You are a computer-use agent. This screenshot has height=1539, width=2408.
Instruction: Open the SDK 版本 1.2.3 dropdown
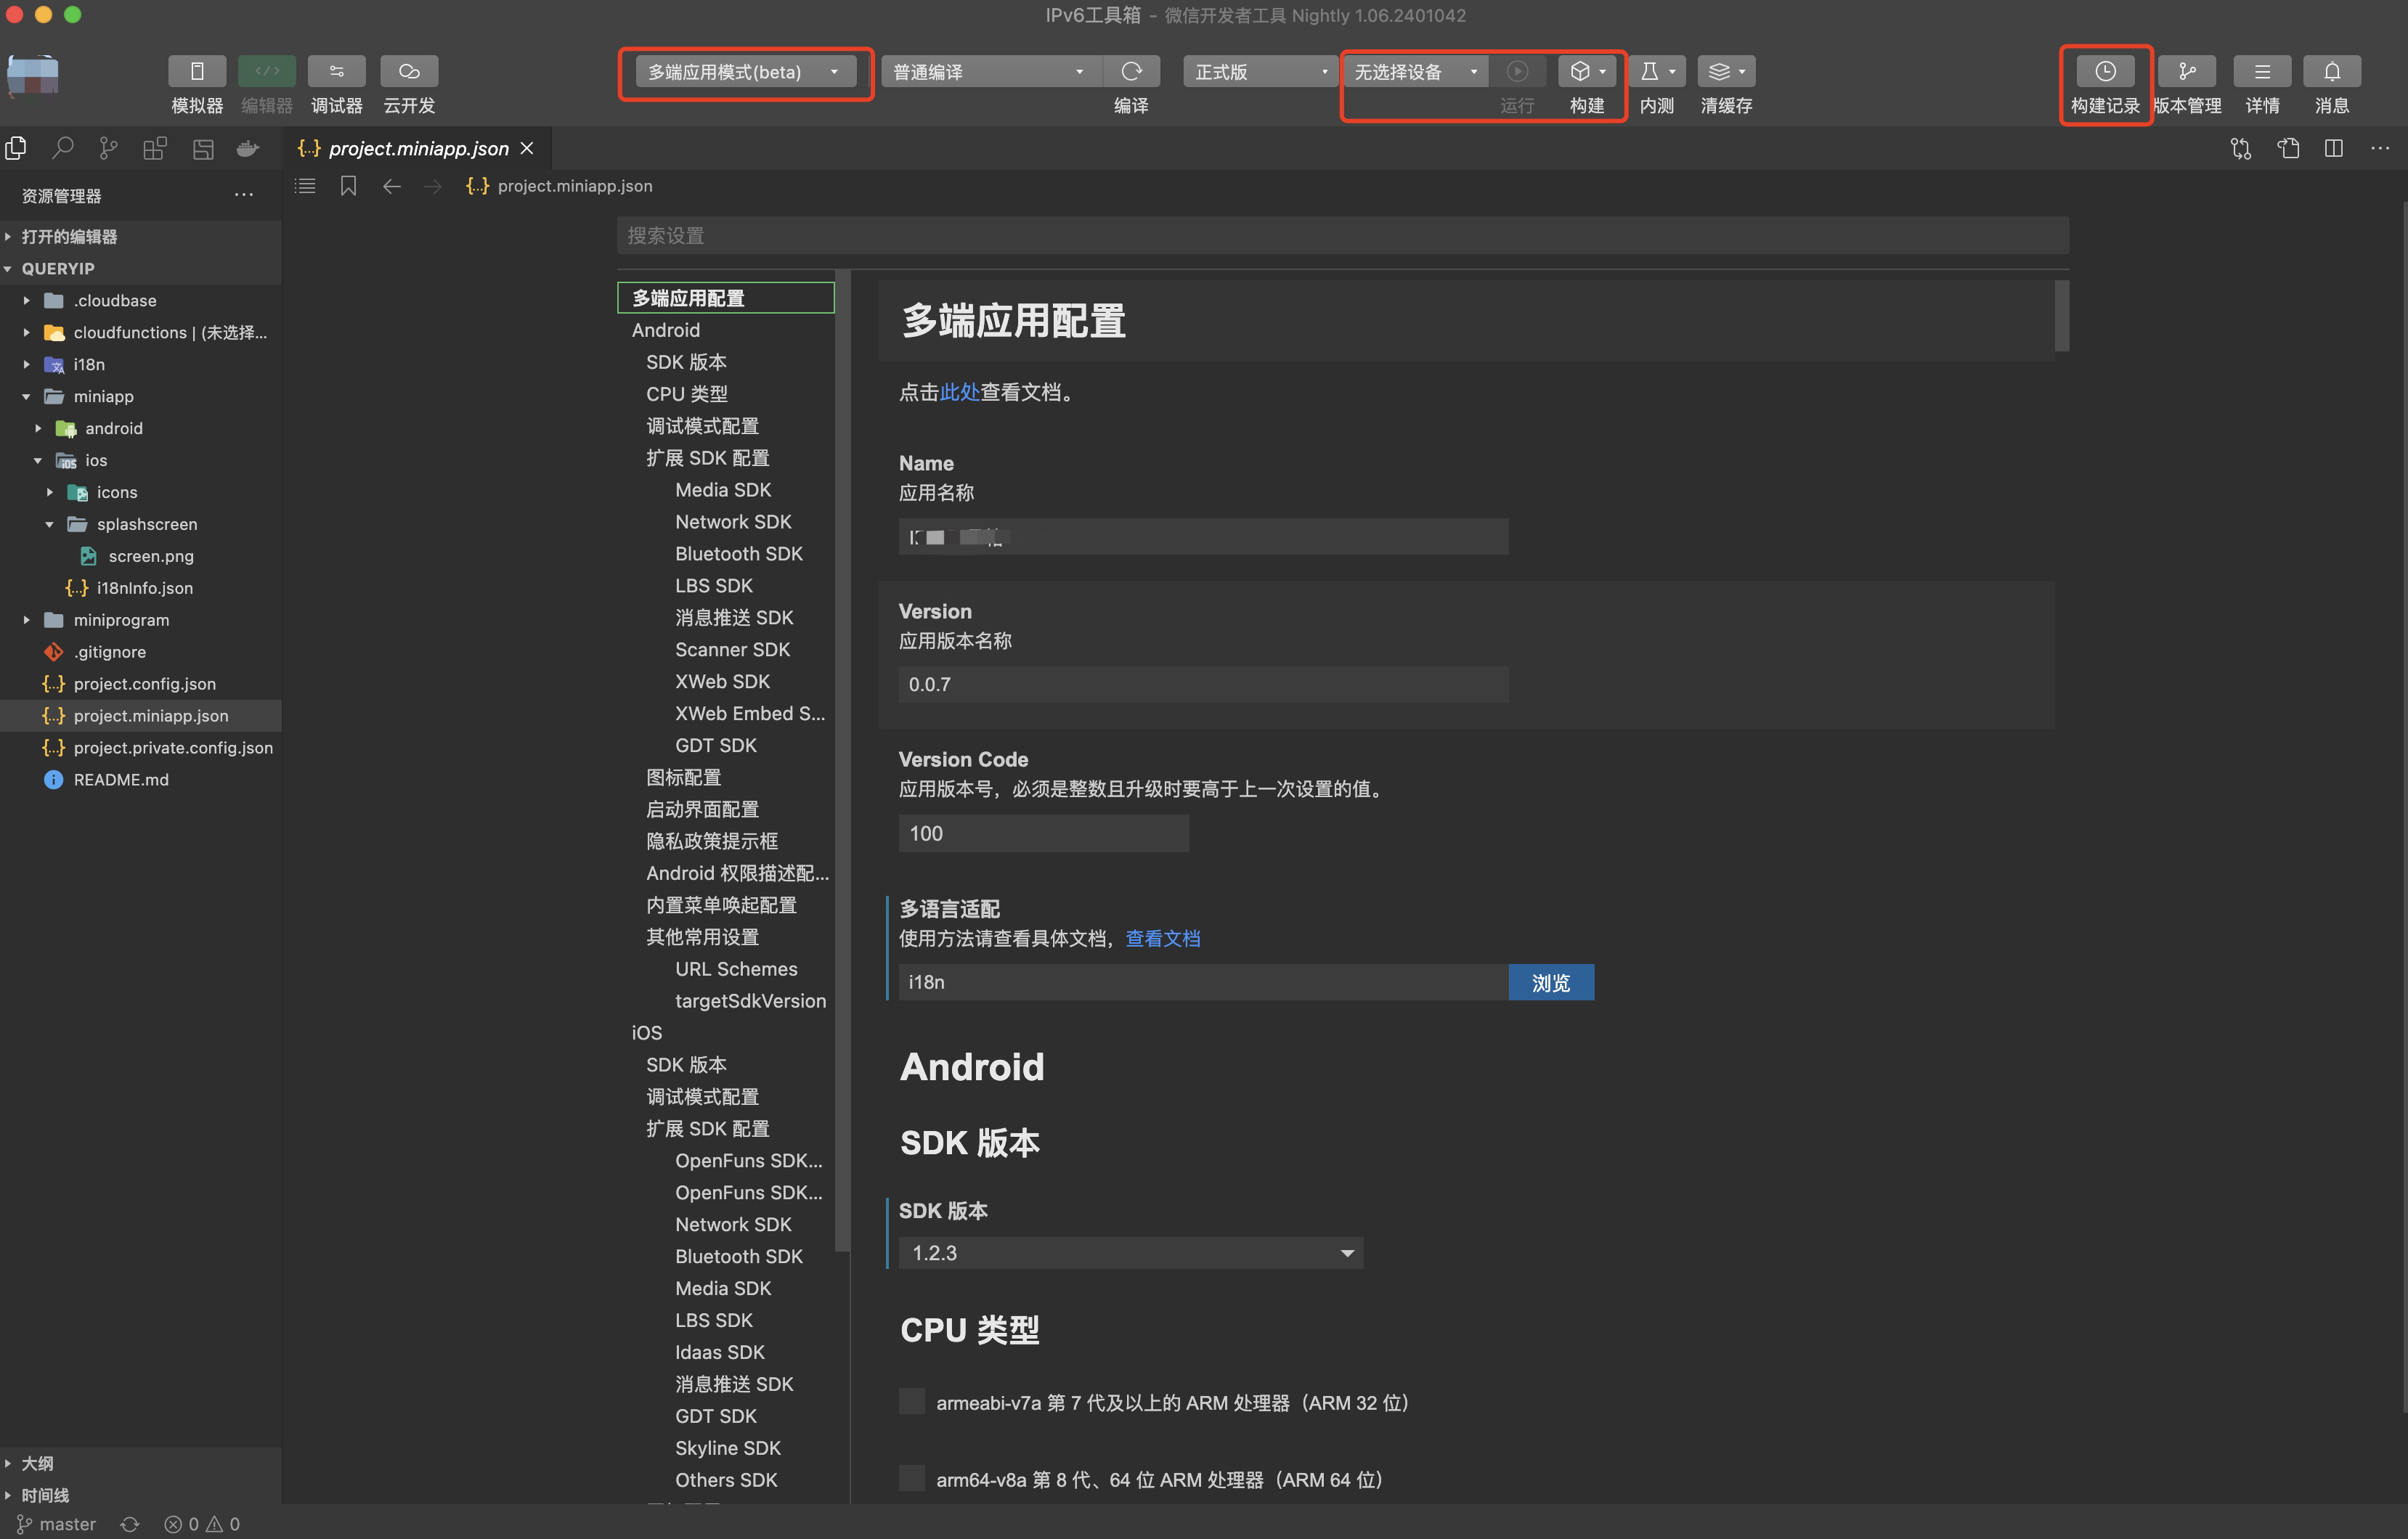point(1131,1253)
